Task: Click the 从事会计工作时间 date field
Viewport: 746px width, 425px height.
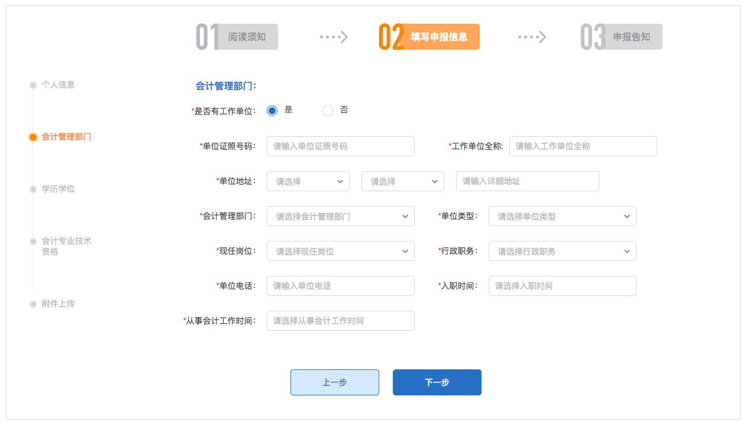Action: pyautogui.click(x=340, y=321)
